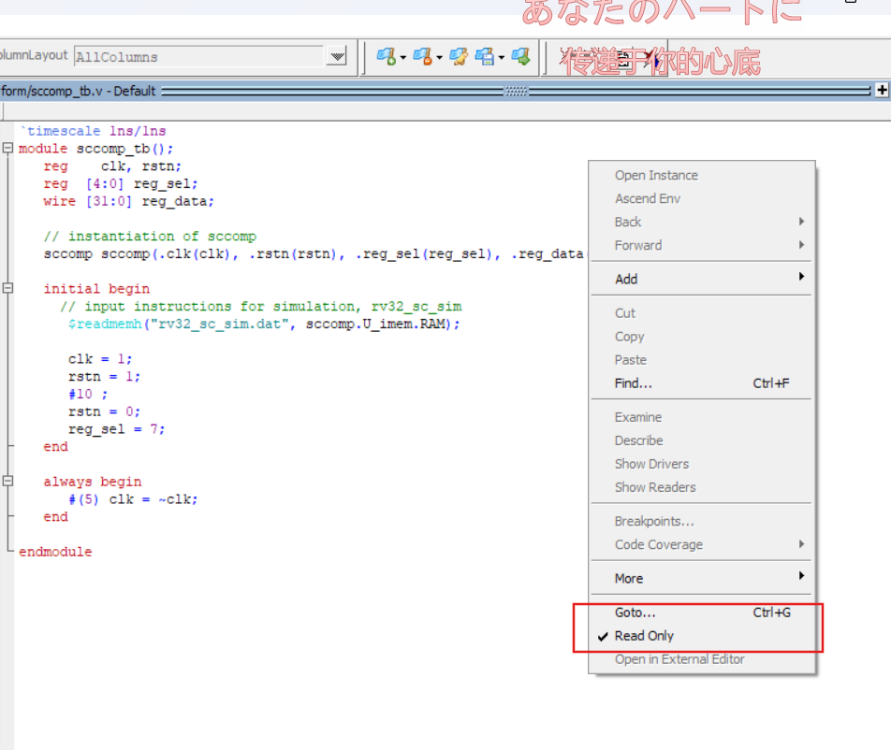Click the second icon in the toolbar group
This screenshot has height=750, width=891.
(x=421, y=57)
